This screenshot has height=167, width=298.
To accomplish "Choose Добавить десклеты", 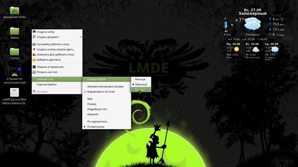I will pyautogui.click(x=57, y=60).
